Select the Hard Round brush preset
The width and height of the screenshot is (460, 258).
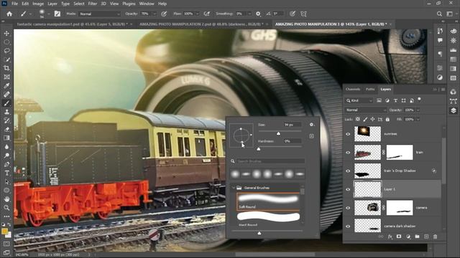pyautogui.click(x=268, y=219)
